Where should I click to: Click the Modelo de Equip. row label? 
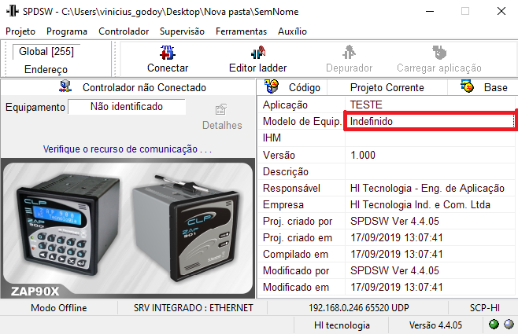click(x=302, y=121)
